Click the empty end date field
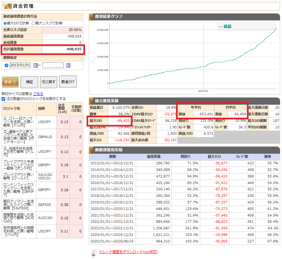 click(53, 65)
